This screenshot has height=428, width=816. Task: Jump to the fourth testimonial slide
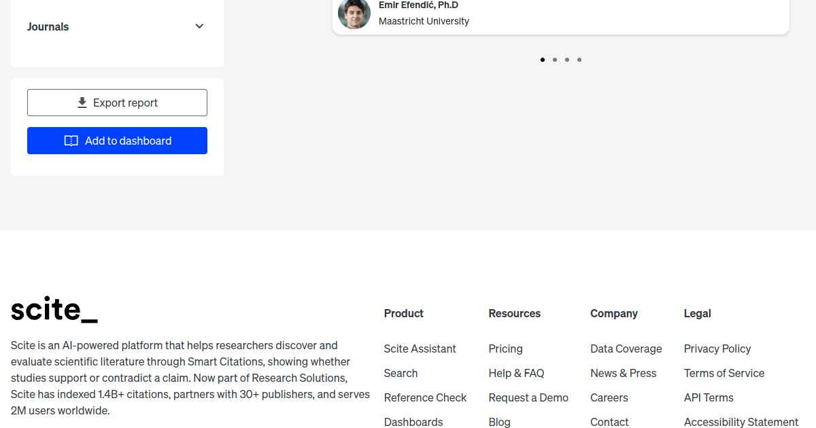pos(579,60)
